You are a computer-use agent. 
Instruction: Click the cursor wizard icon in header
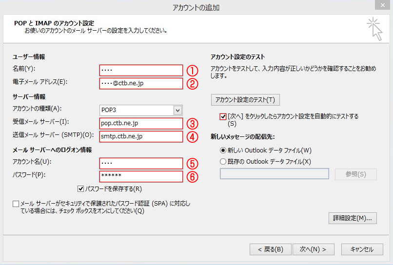coord(375,29)
